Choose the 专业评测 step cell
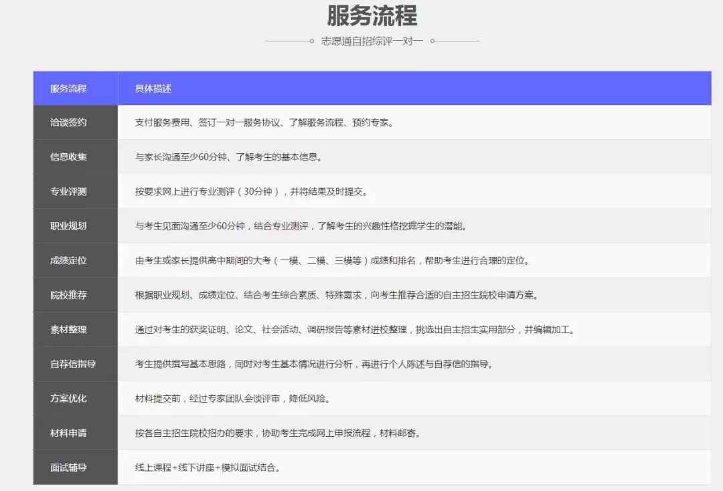Screen dimensions: 723x491 68,191
